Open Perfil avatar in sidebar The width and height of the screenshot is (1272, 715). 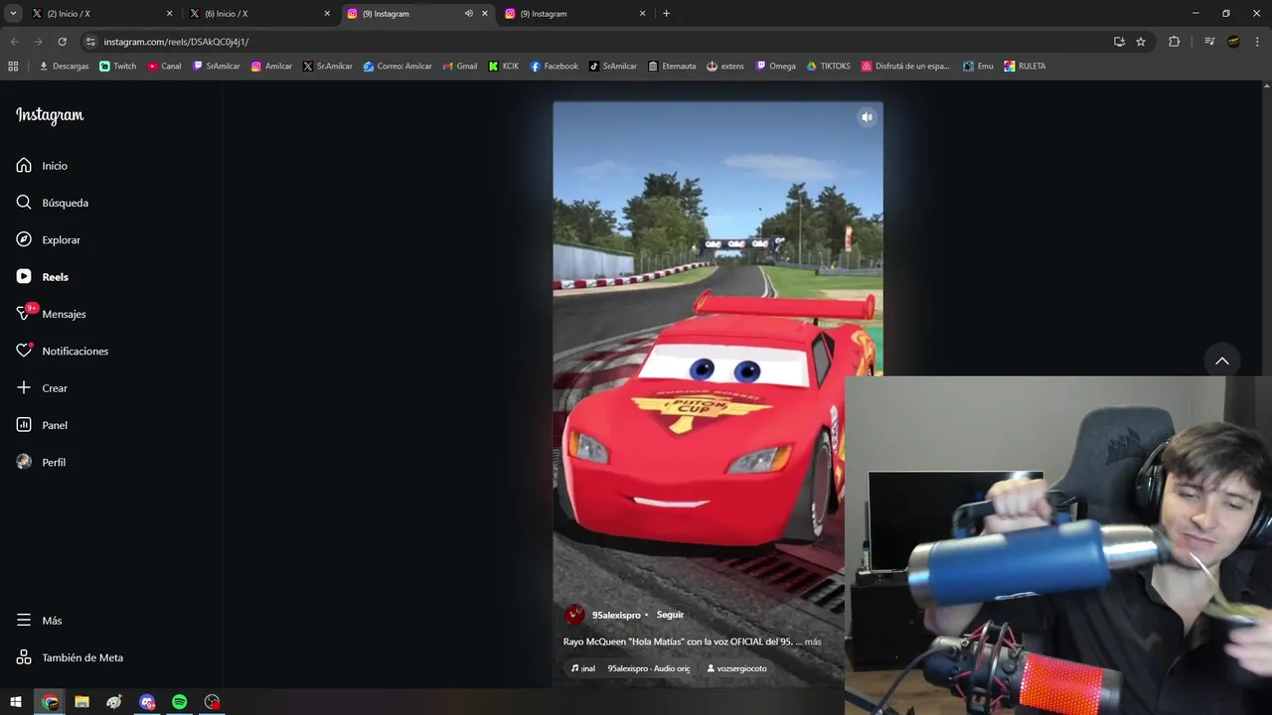tap(41, 463)
